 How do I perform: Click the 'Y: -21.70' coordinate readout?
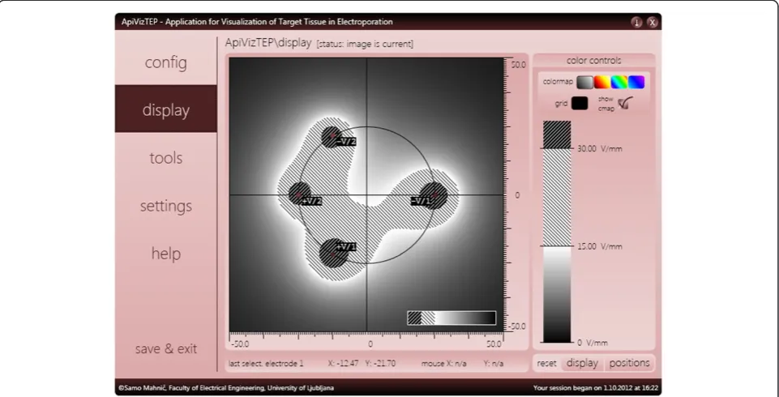(x=380, y=364)
